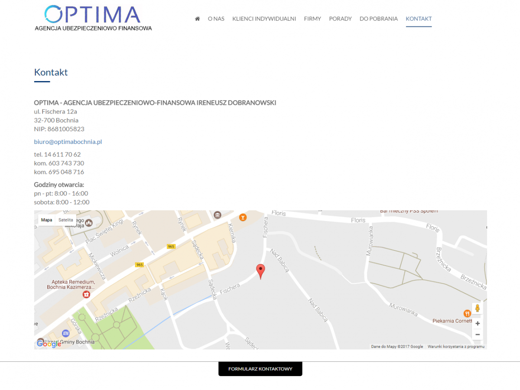Click the Mickiewicza street label on the map
520x390 pixels.
point(97,265)
